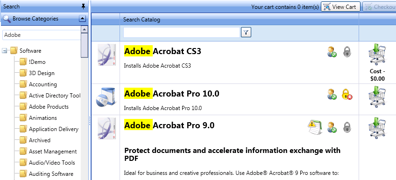Screen dimensions: 396x180
Task: Click the Search Catalog text box
Action: 182,33
